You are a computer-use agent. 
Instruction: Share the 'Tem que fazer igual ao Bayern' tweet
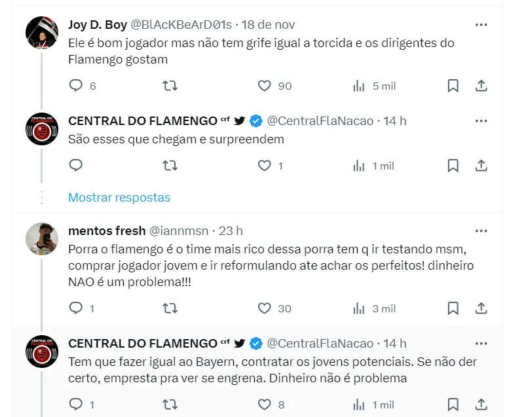481,405
